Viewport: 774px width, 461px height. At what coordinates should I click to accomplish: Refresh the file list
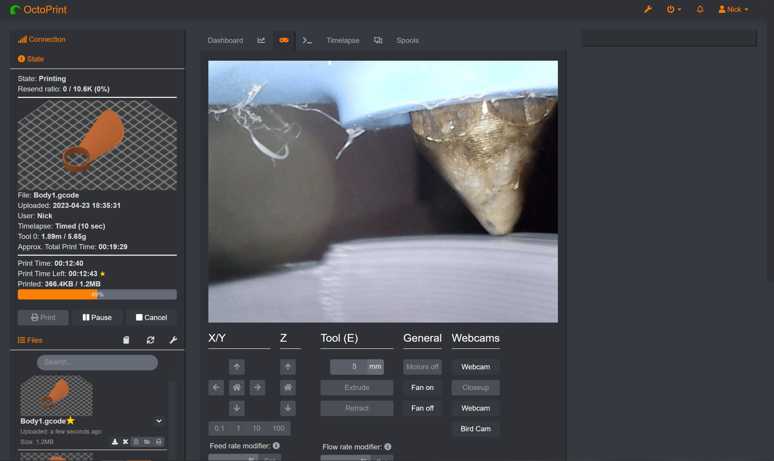151,340
